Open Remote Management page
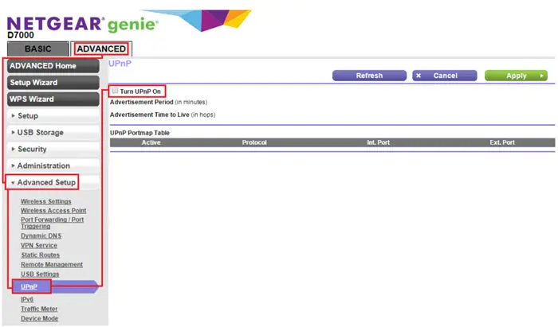This screenshot has width=558, height=327. (x=52, y=264)
